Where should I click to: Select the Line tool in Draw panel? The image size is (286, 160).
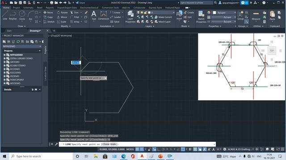[x=5, y=15]
